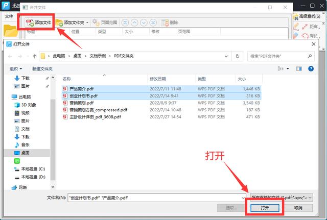327x220 pixels.
Task: Expand the 添加文件夹 dropdown arrow
Action: click(87, 22)
